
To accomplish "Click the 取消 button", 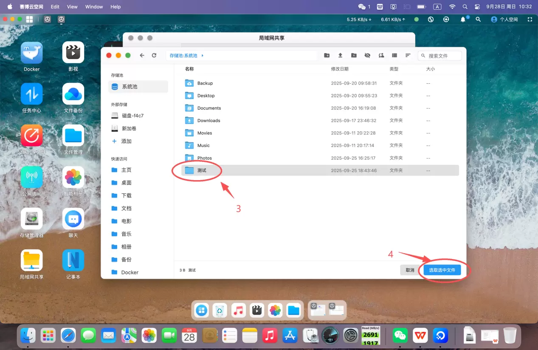I will coord(410,270).
